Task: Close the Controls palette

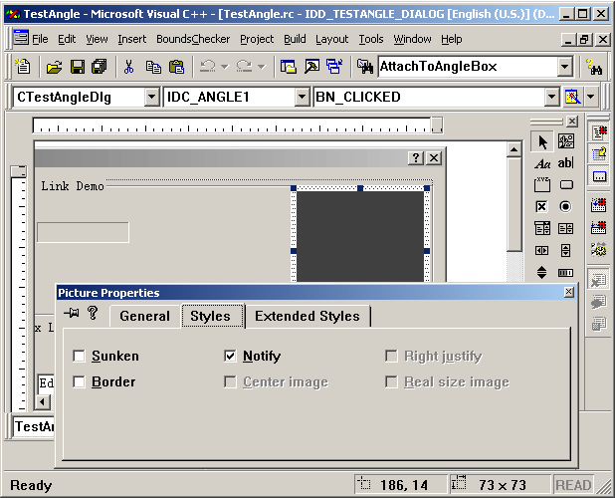Action: (572, 122)
